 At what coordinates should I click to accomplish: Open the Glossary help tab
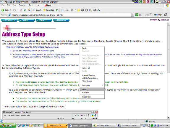pyautogui.click(x=61, y=20)
